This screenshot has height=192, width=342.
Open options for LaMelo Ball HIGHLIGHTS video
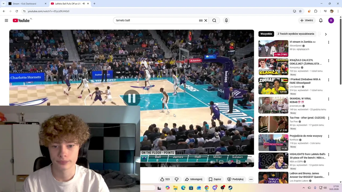click(x=328, y=155)
